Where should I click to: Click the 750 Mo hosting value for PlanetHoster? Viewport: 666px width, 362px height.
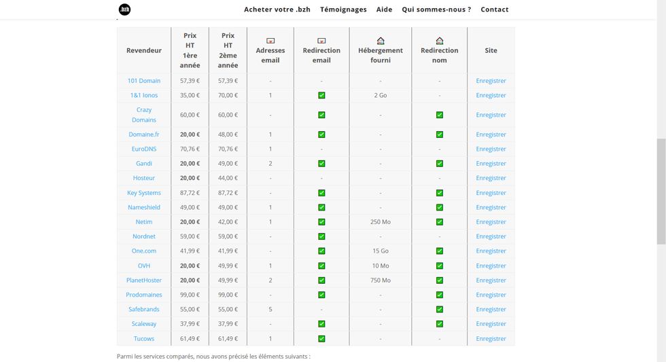coord(381,280)
